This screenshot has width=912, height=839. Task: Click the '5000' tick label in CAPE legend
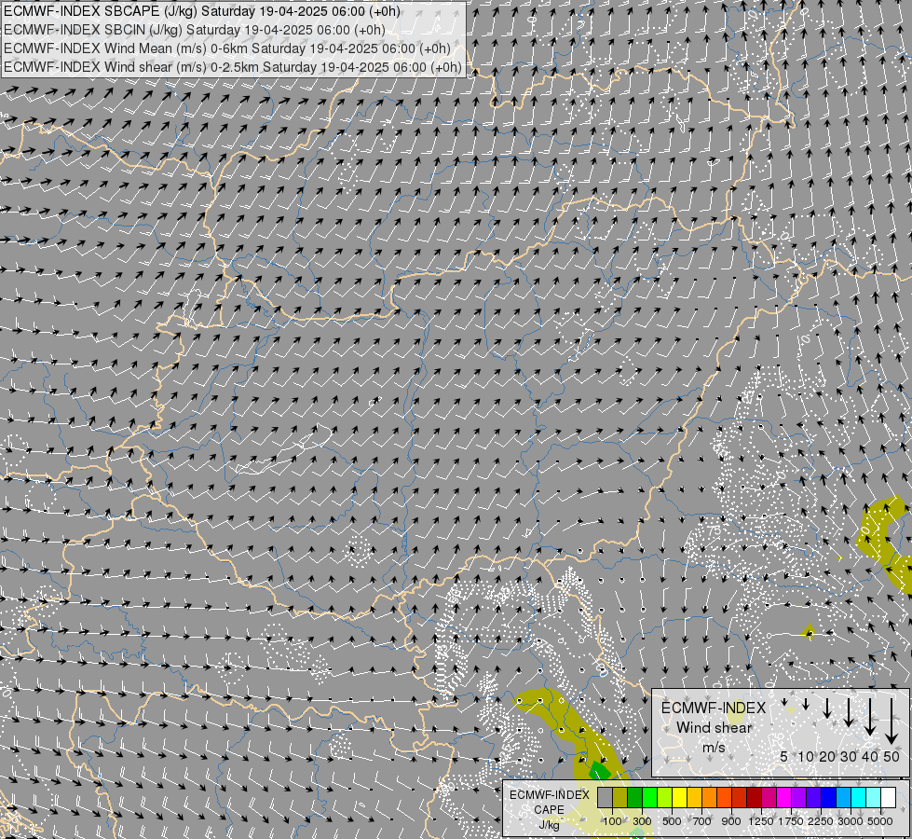[x=880, y=821]
